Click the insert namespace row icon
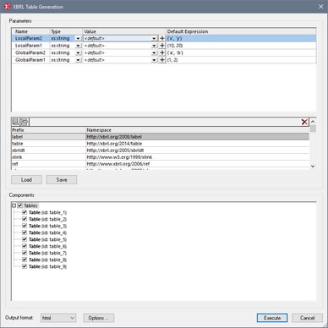The image size is (328, 328). tap(25, 122)
